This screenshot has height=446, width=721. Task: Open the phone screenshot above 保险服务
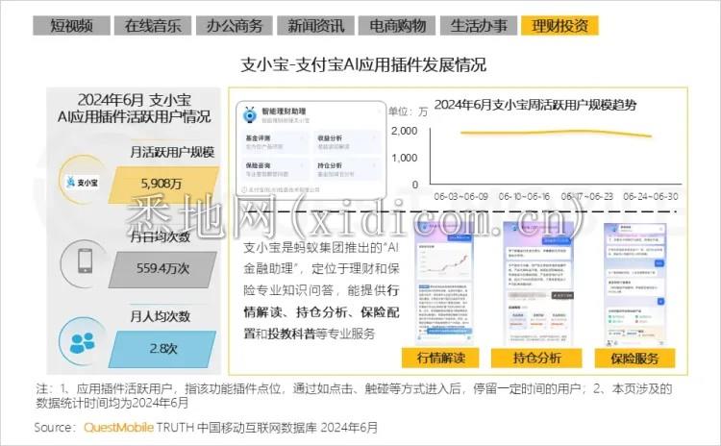pos(635,285)
